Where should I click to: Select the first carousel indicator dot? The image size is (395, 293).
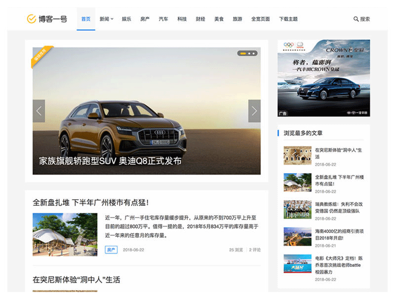pyautogui.click(x=243, y=53)
